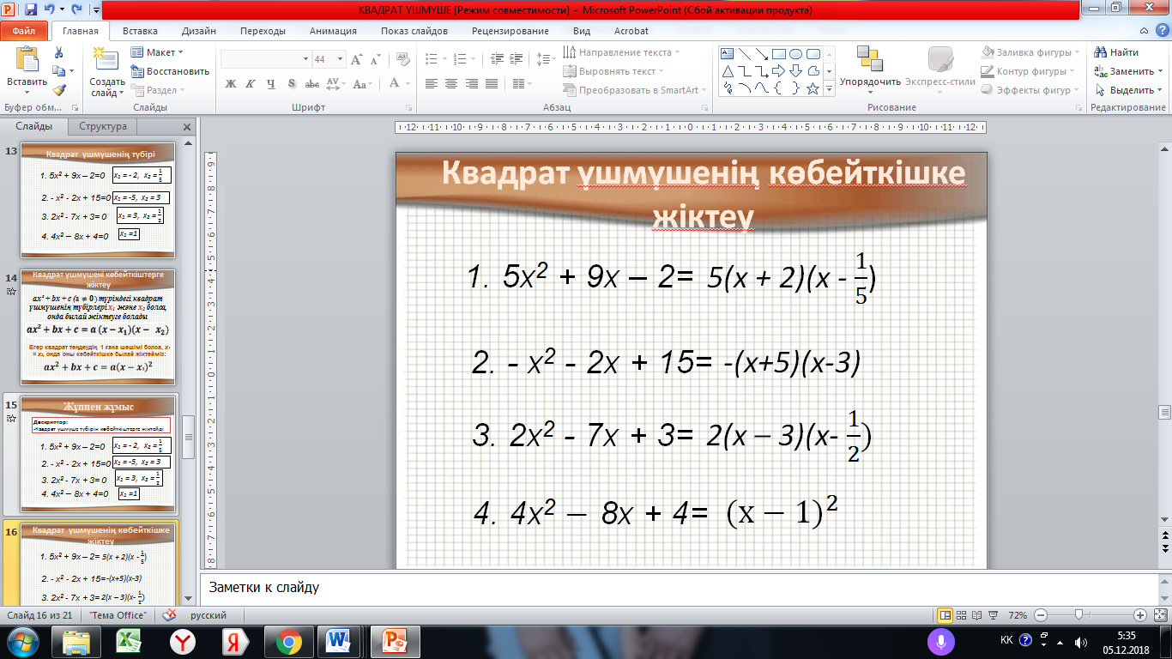The width and height of the screenshot is (1172, 659).
Task: Cut the selection with the scissors icon
Action: coord(58,52)
